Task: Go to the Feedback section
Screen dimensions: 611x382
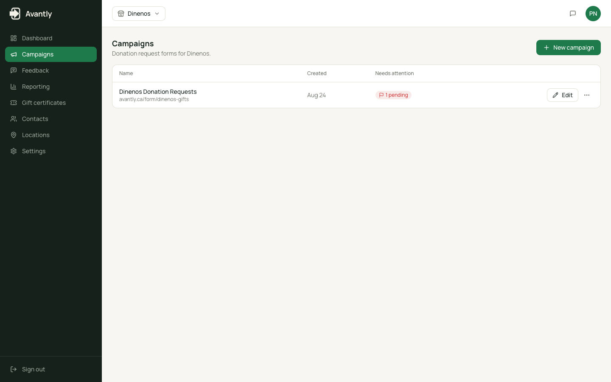Action: click(x=51, y=70)
